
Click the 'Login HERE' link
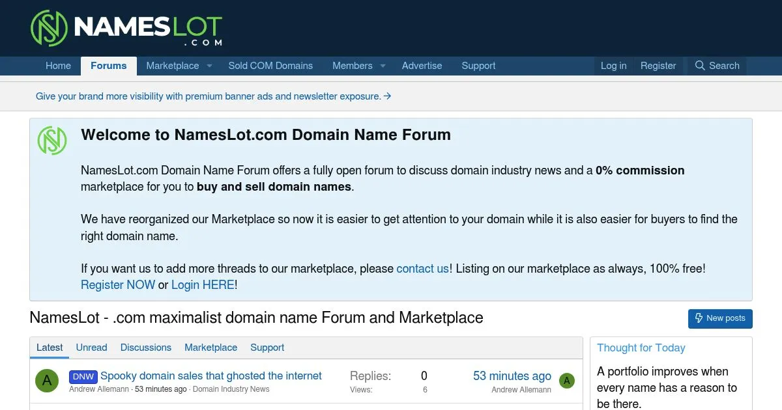pos(203,284)
